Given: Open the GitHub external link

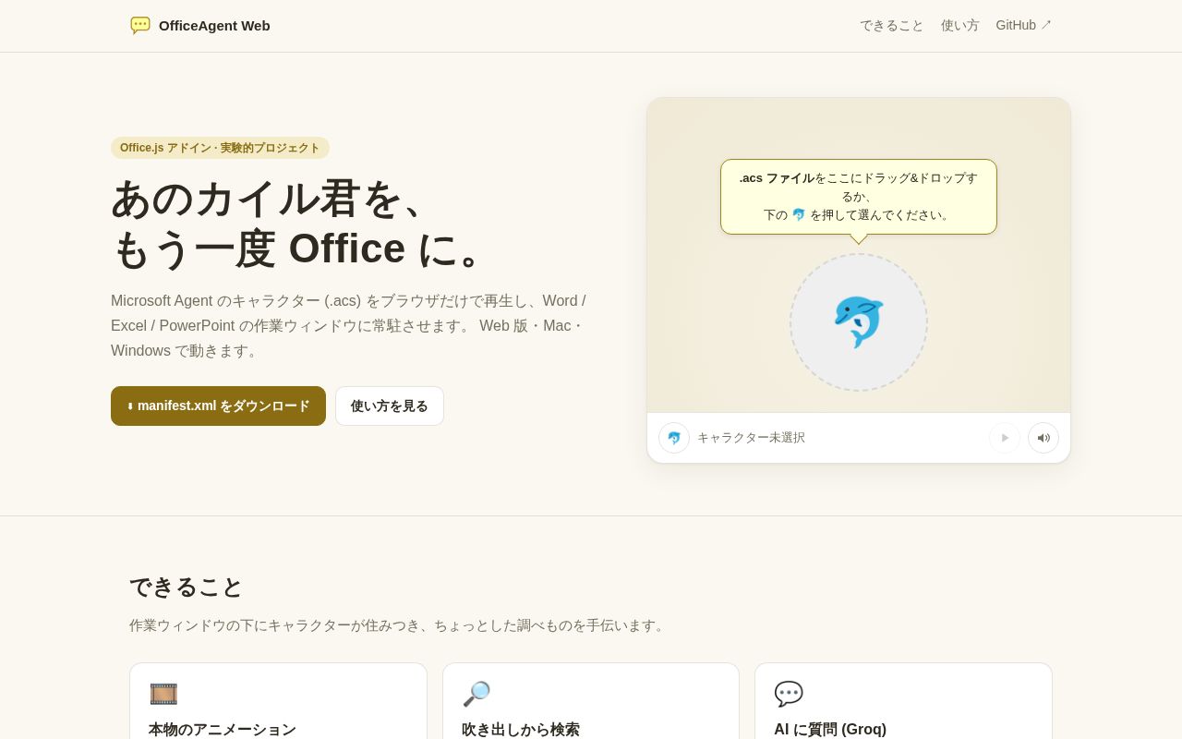Looking at the screenshot, I should 1024,26.
